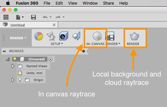
Task: Click the redo arrow
Action: 58,17
